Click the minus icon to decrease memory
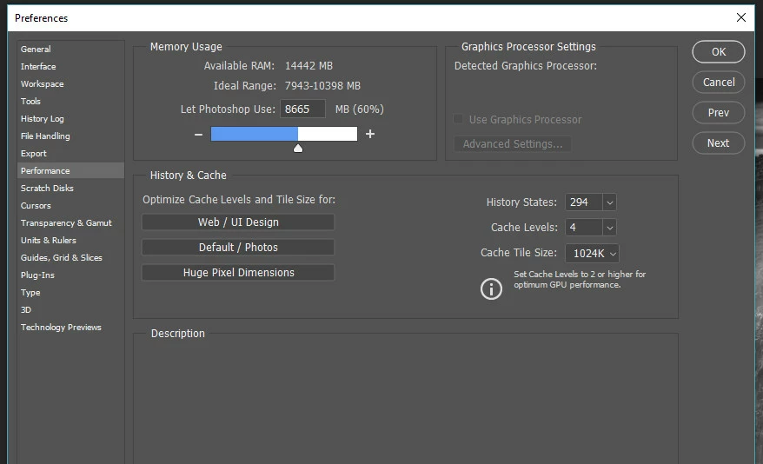 tap(198, 134)
